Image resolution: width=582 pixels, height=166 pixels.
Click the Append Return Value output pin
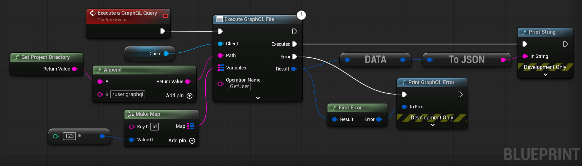pos(188,82)
